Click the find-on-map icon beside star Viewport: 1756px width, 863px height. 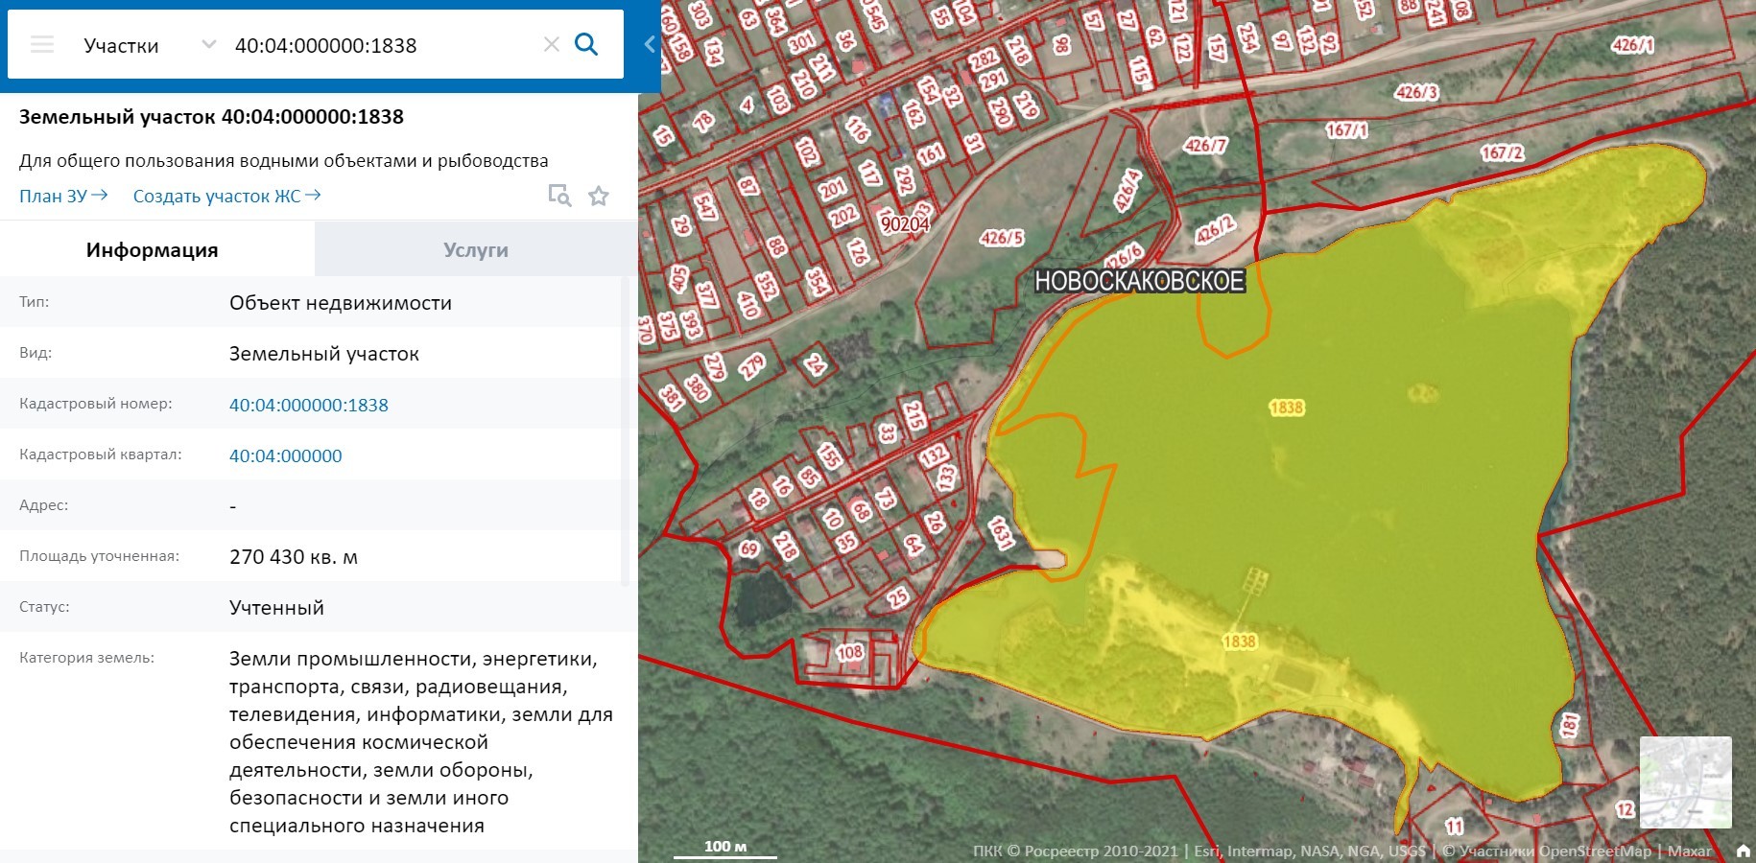(x=559, y=197)
